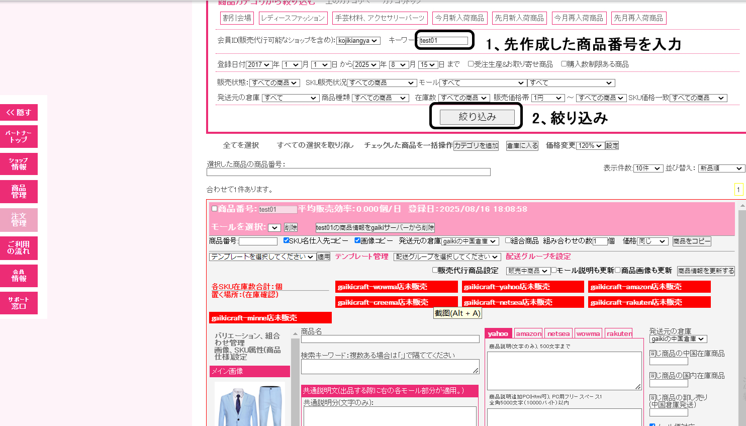Click the サポート窓口 sidebar icon

tap(19, 303)
